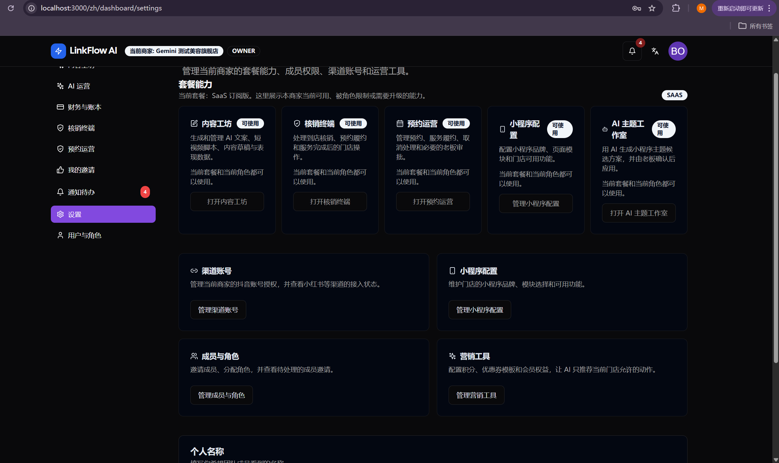Click the Chrome 重新启动即可更新 update button
The height and width of the screenshot is (463, 779).
(x=740, y=8)
